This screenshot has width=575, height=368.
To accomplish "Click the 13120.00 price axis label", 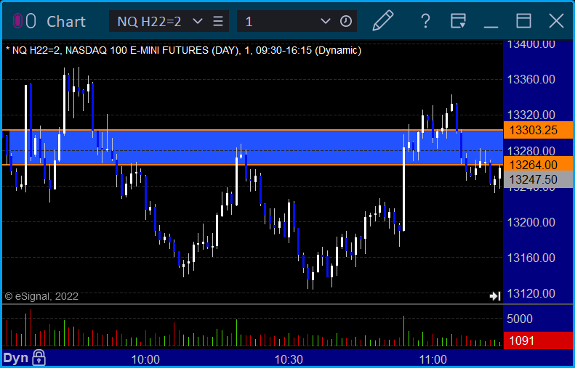I will coord(531,293).
